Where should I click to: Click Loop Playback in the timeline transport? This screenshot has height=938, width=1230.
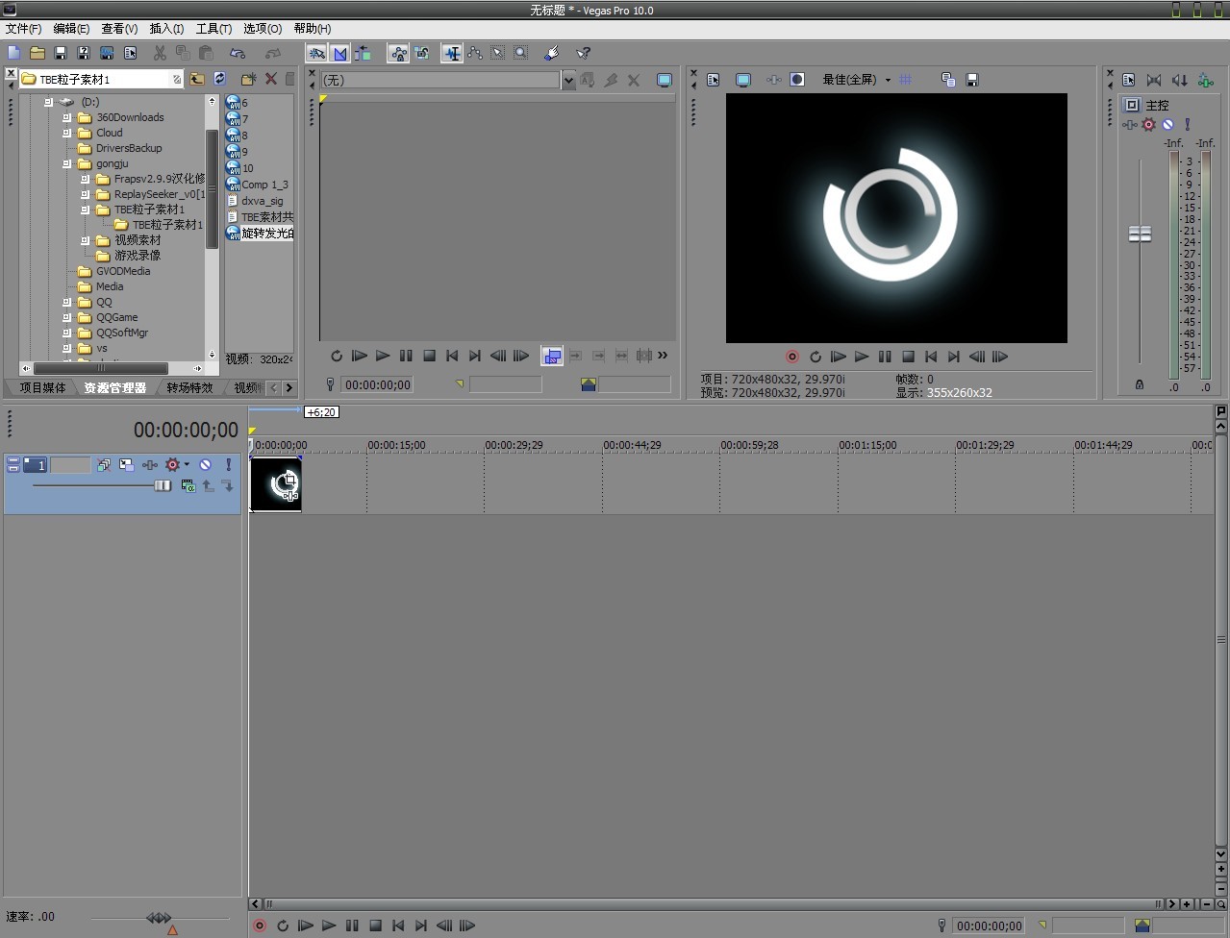[x=282, y=926]
